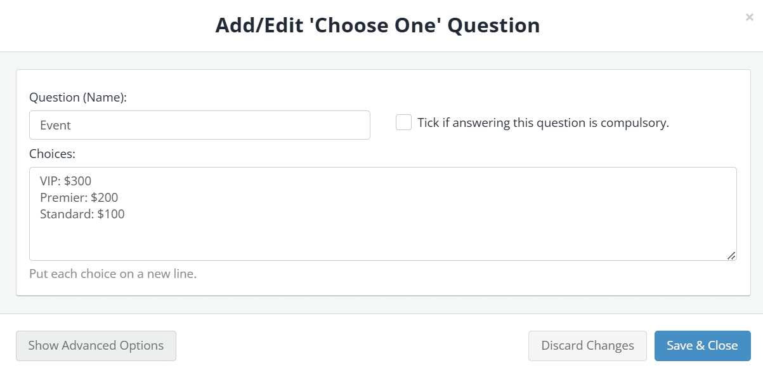The image size is (763, 377).
Task: Click the 'Question (Name):' label
Action: click(x=78, y=98)
